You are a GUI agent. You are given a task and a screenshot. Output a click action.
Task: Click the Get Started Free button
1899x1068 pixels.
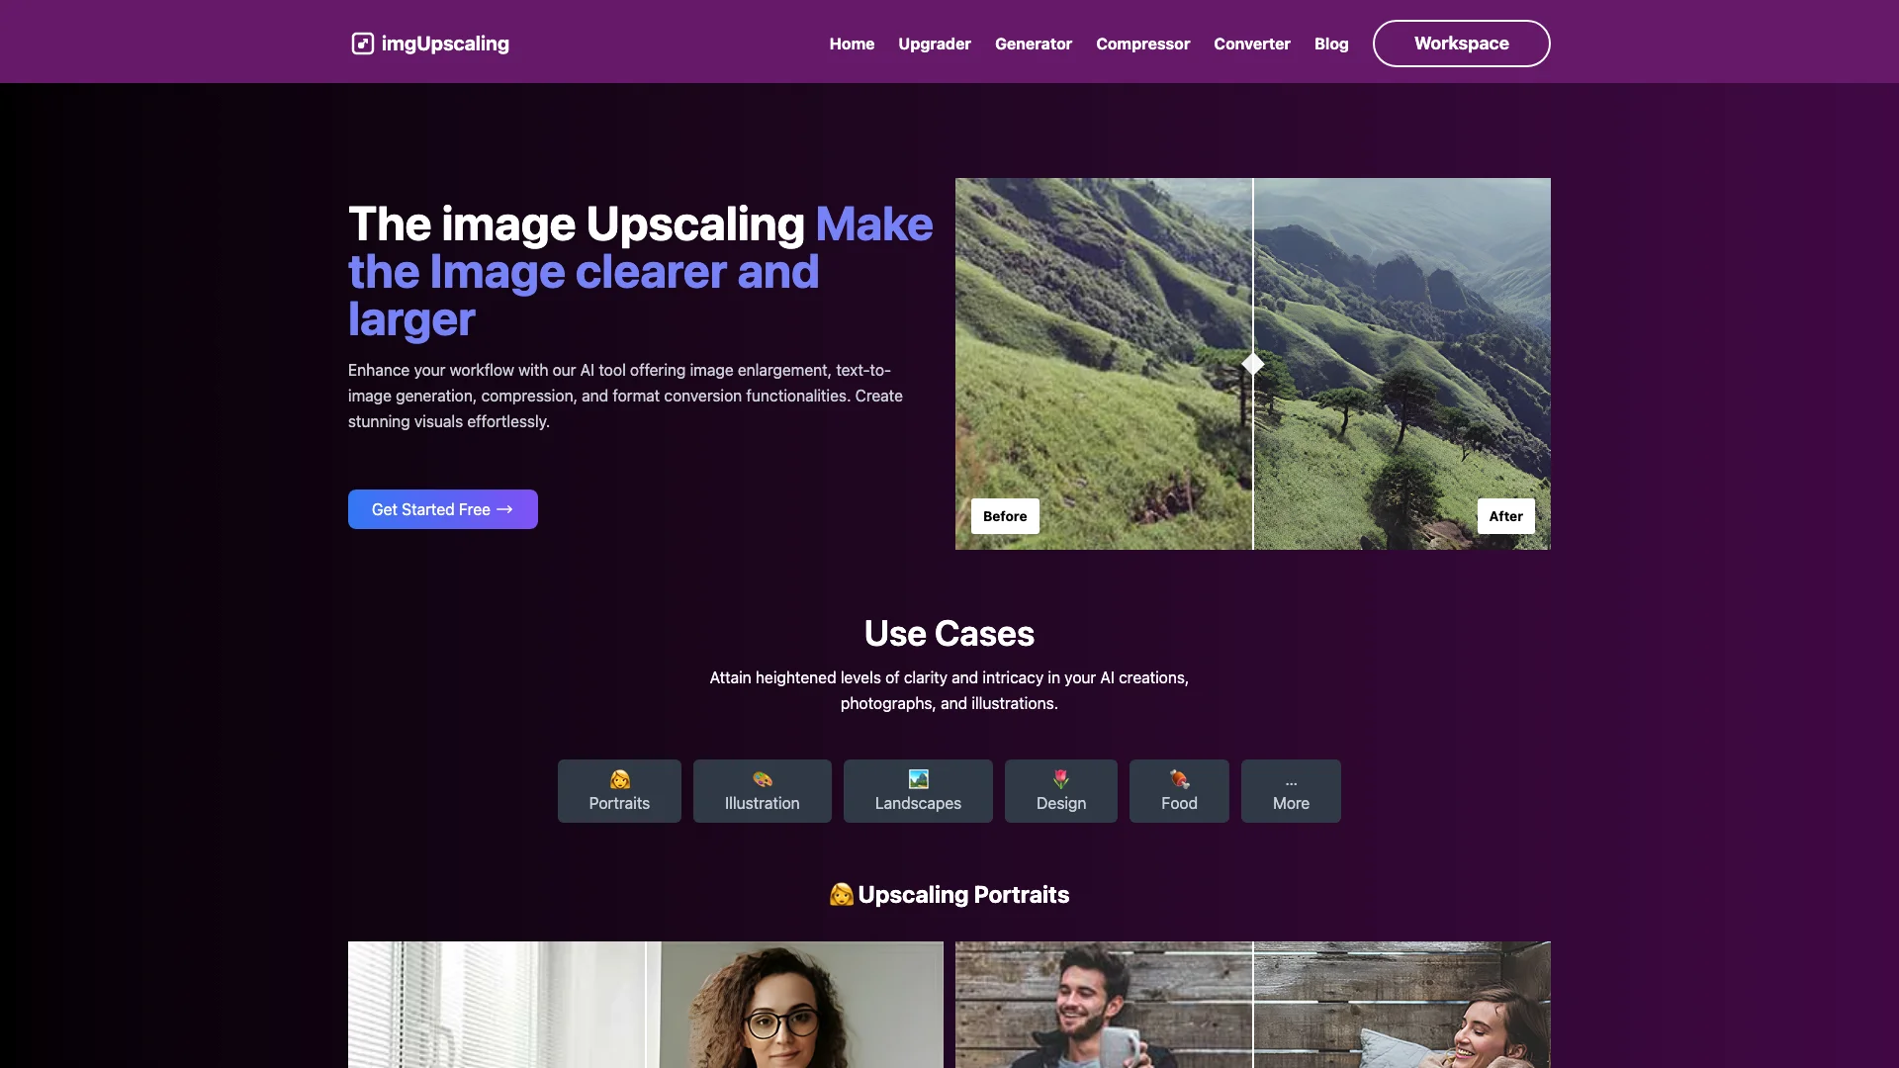pyautogui.click(x=442, y=508)
